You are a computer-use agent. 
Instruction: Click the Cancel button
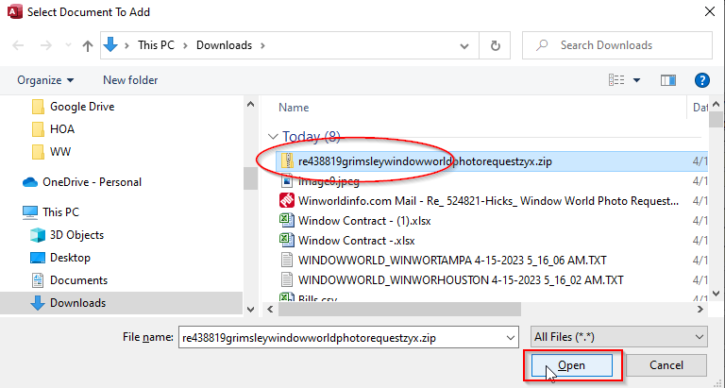pyautogui.click(x=666, y=365)
